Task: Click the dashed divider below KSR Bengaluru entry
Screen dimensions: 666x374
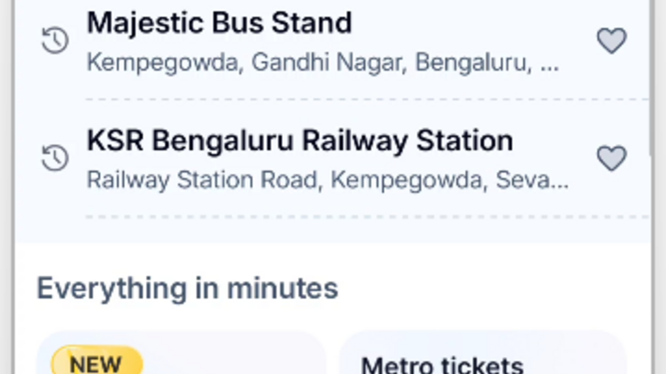Action: [367, 216]
